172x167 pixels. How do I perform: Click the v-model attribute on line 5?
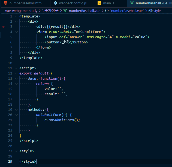pyautogui.click(x=132, y=37)
